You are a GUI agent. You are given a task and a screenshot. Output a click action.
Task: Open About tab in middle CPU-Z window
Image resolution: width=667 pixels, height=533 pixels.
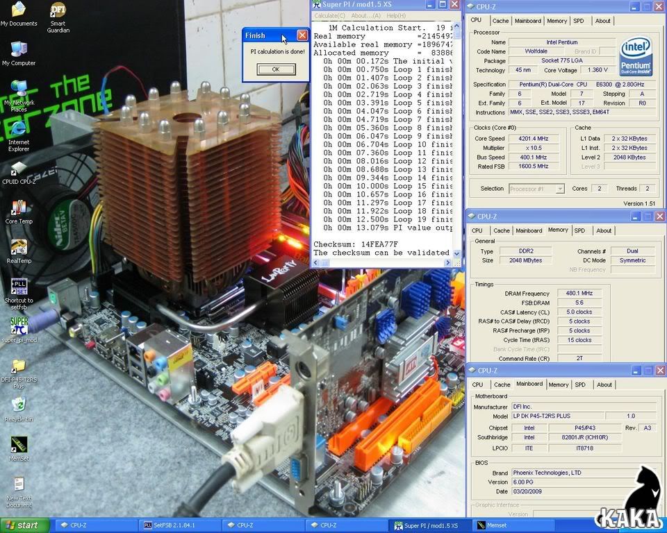pyautogui.click(x=604, y=231)
